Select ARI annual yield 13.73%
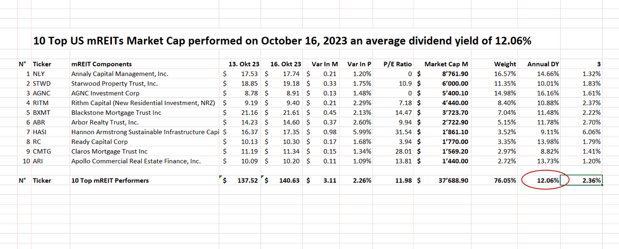 pos(548,162)
